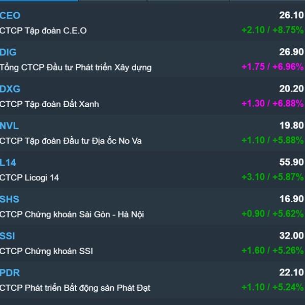Open the PDR ticker link
The width and height of the screenshot is (305, 305).
10,272
